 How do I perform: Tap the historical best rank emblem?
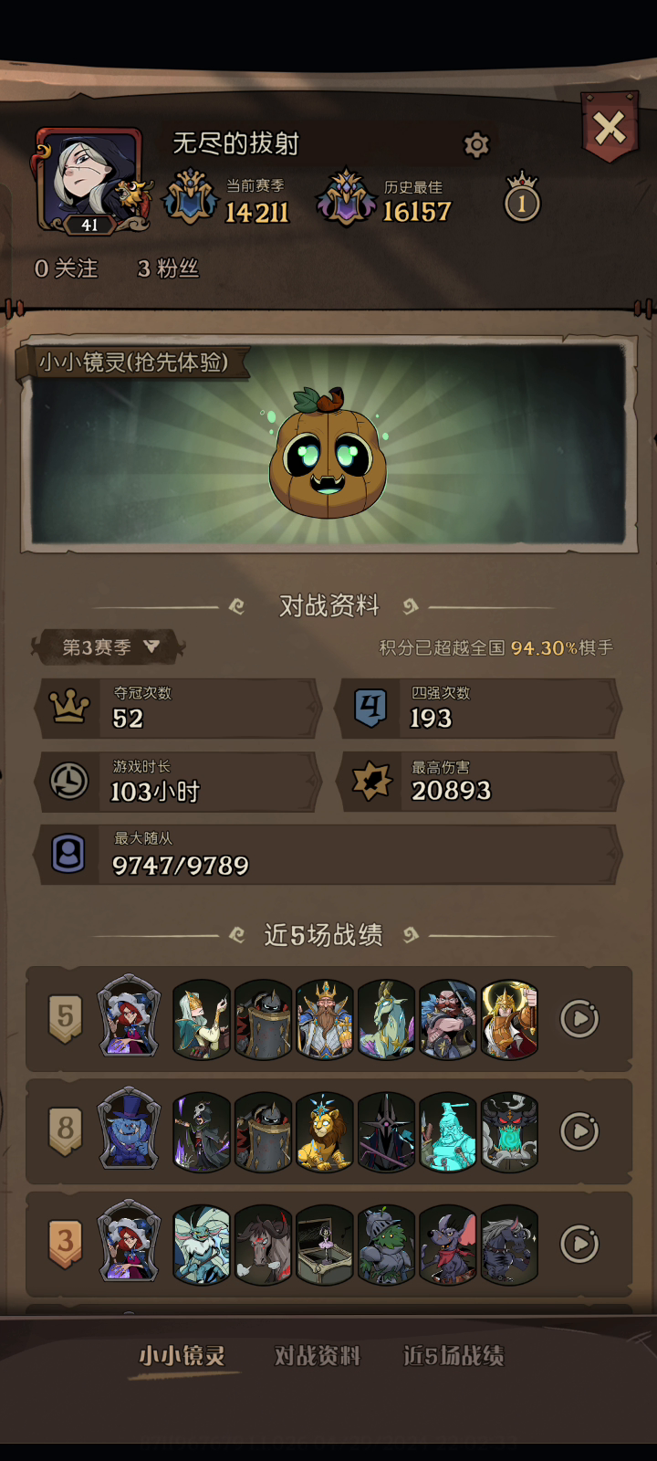coord(345,197)
